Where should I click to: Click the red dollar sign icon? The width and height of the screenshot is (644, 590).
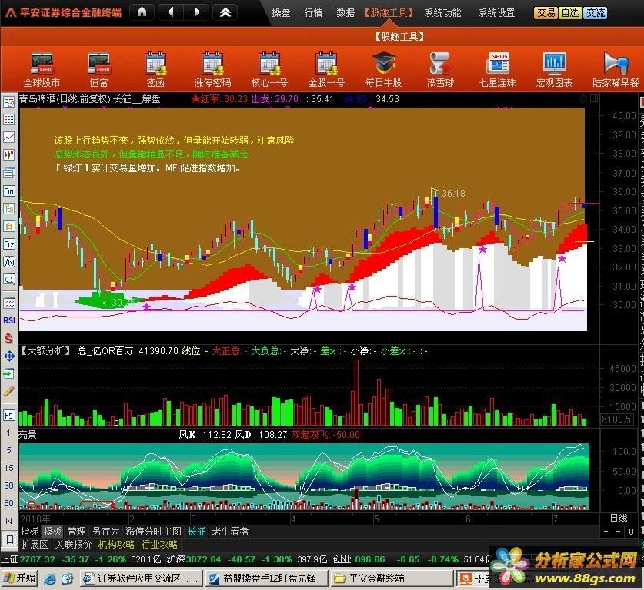(x=9, y=338)
